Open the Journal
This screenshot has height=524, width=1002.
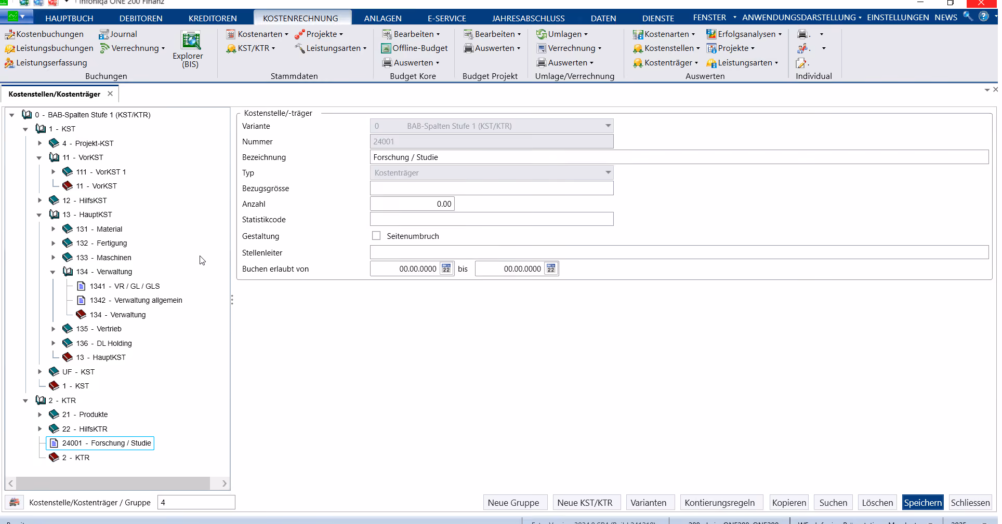118,34
